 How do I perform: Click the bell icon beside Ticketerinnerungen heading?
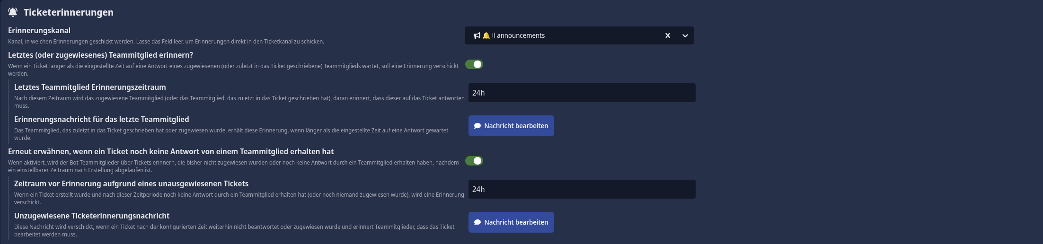[13, 12]
